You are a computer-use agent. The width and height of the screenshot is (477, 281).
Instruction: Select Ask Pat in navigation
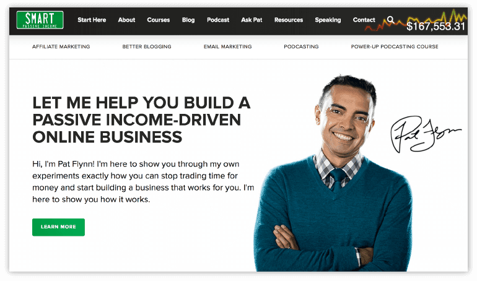point(252,20)
